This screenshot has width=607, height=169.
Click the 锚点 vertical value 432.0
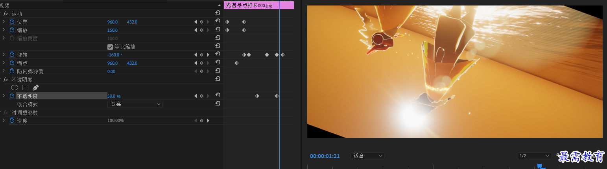[132, 63]
